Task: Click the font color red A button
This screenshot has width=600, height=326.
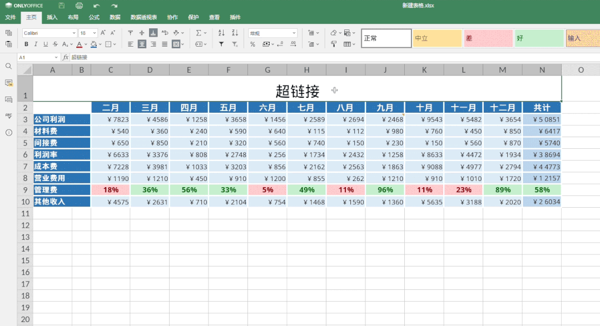Action: point(78,44)
